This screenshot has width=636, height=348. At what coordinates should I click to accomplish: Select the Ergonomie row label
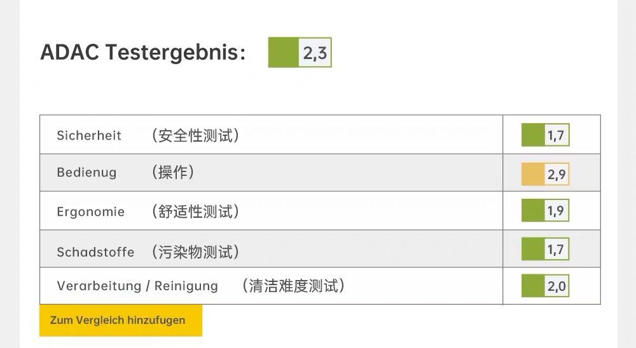coord(90,211)
